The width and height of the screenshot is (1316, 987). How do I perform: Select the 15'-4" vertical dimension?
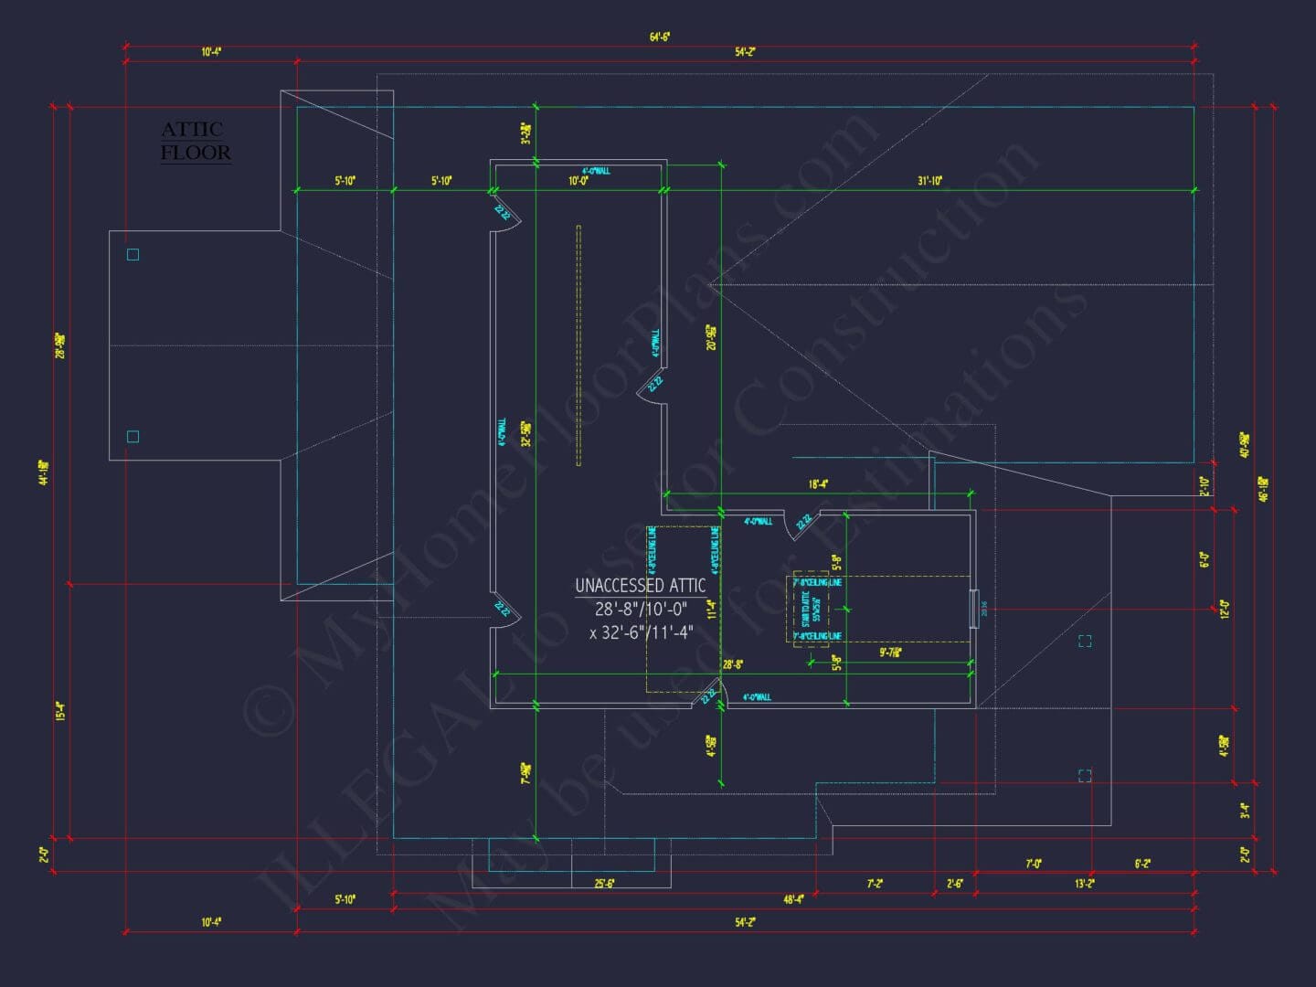point(60,711)
